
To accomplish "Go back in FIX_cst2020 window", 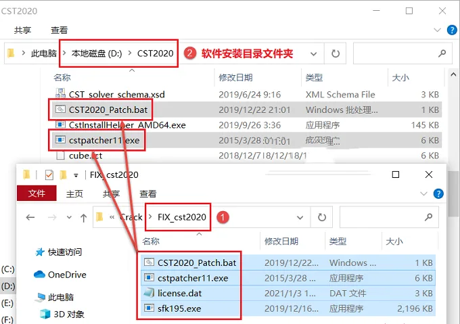I will [x=30, y=217].
